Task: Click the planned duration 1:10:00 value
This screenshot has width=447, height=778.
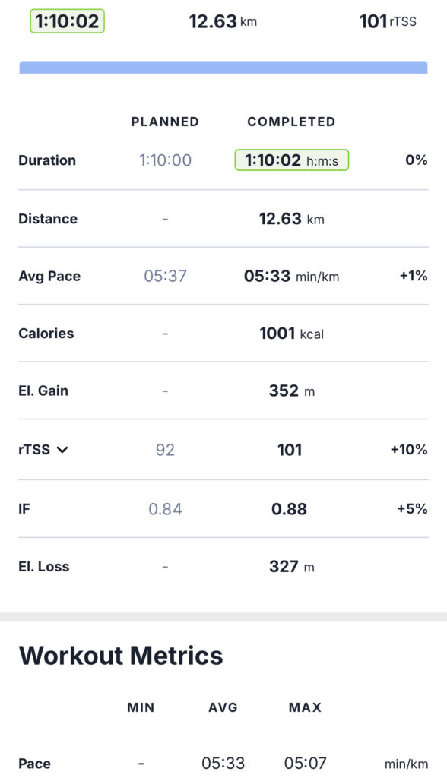Action: click(x=165, y=160)
